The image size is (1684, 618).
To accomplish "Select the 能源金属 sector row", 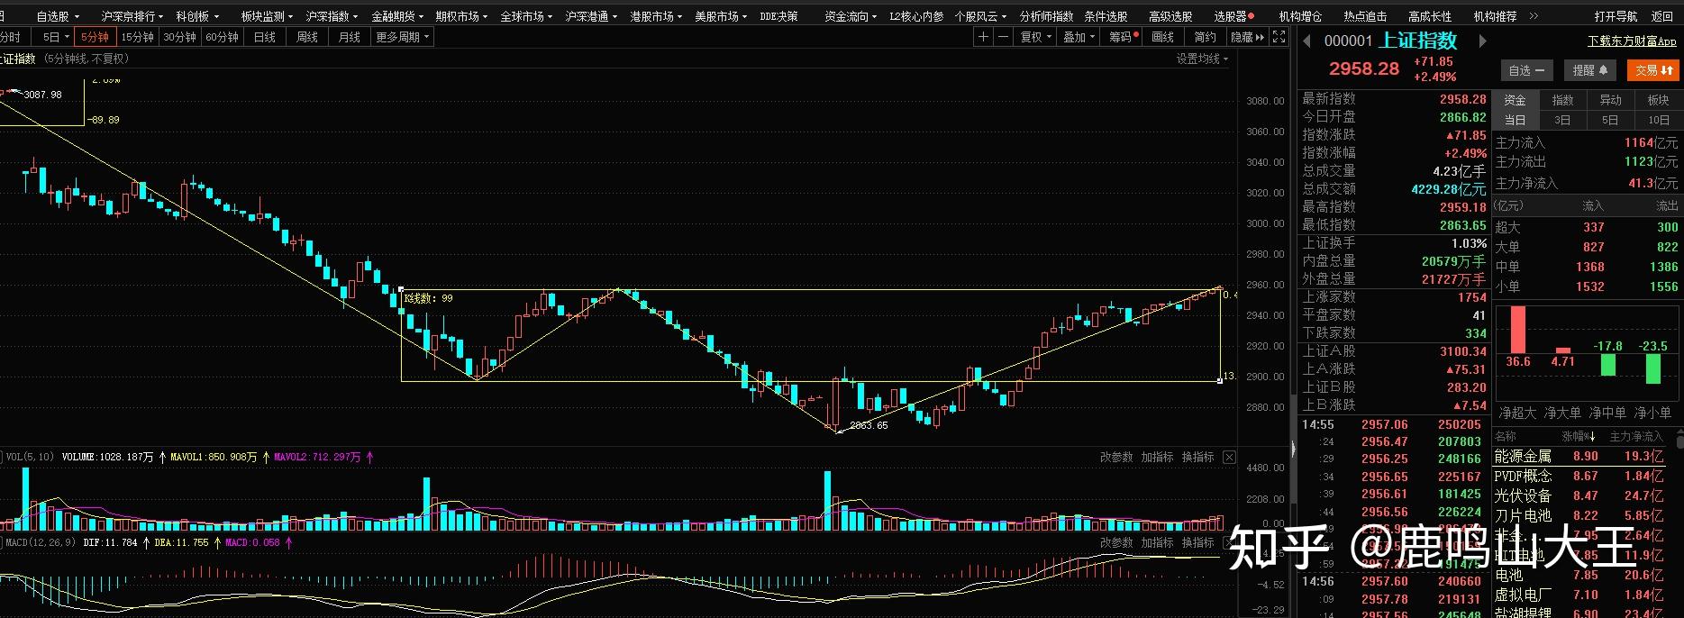I will pyautogui.click(x=1523, y=457).
